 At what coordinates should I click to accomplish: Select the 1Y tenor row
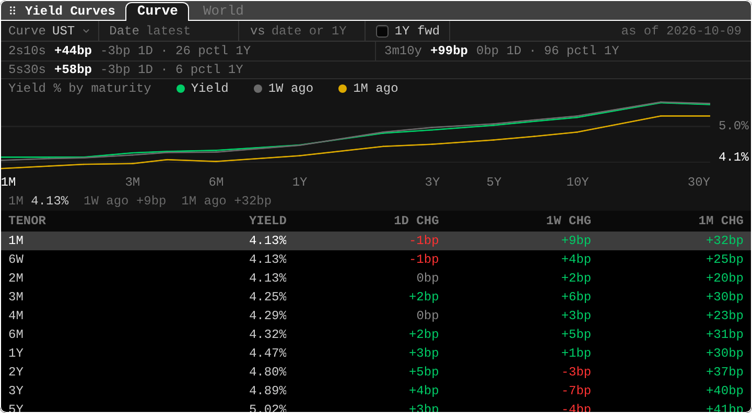pos(376,353)
